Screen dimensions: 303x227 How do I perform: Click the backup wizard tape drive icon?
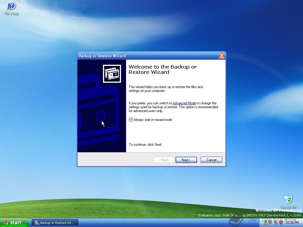tap(112, 74)
